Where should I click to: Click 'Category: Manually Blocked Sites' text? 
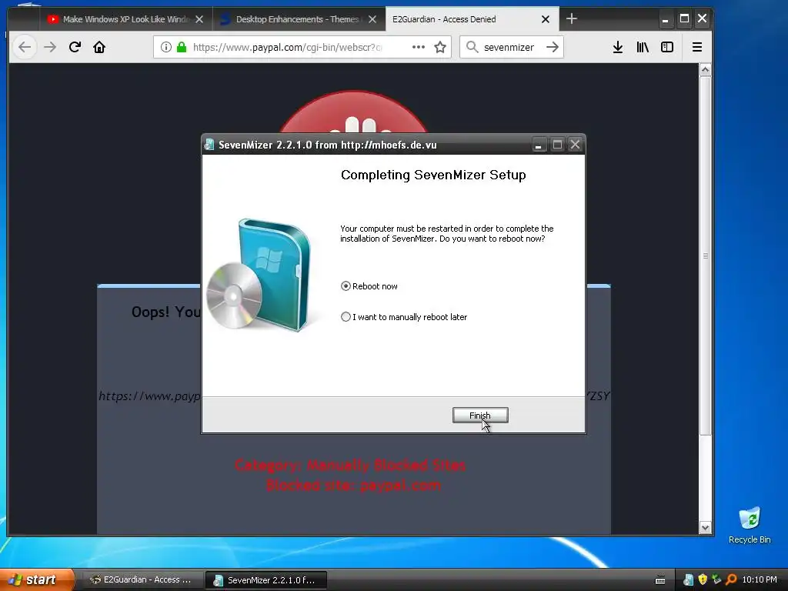pos(350,466)
